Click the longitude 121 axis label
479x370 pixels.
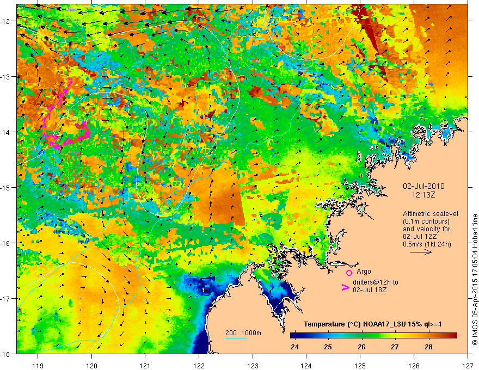[x=145, y=366]
